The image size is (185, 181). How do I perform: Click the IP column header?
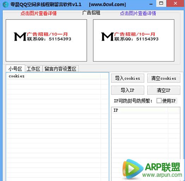pyautogui.click(x=140, y=110)
